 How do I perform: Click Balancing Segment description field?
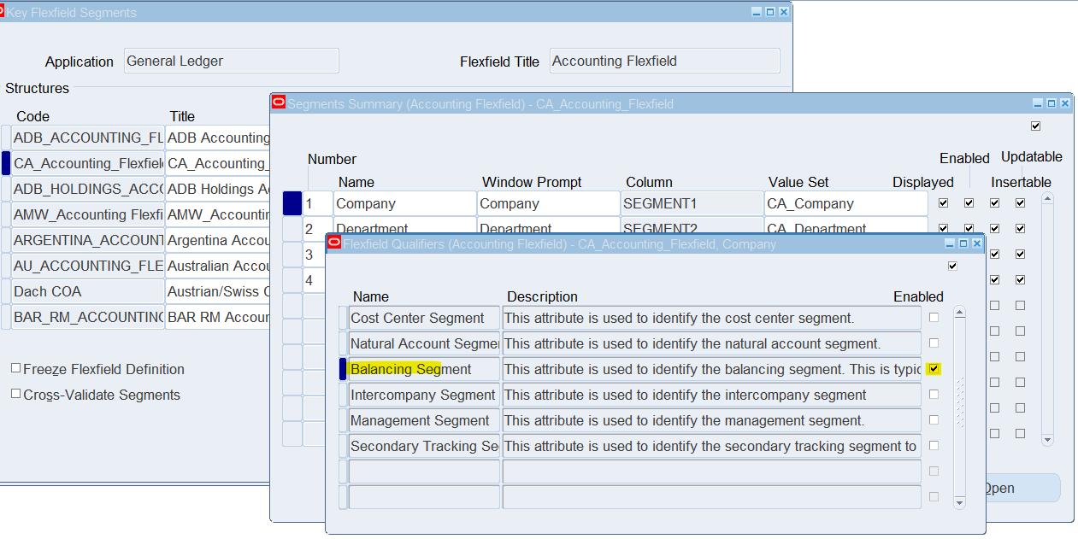(x=711, y=369)
